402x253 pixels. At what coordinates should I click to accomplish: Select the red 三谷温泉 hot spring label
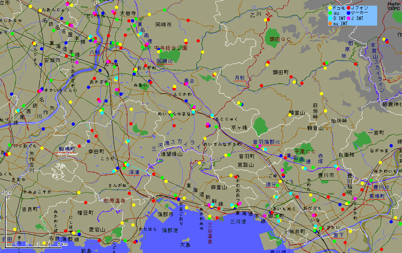click(x=210, y=233)
